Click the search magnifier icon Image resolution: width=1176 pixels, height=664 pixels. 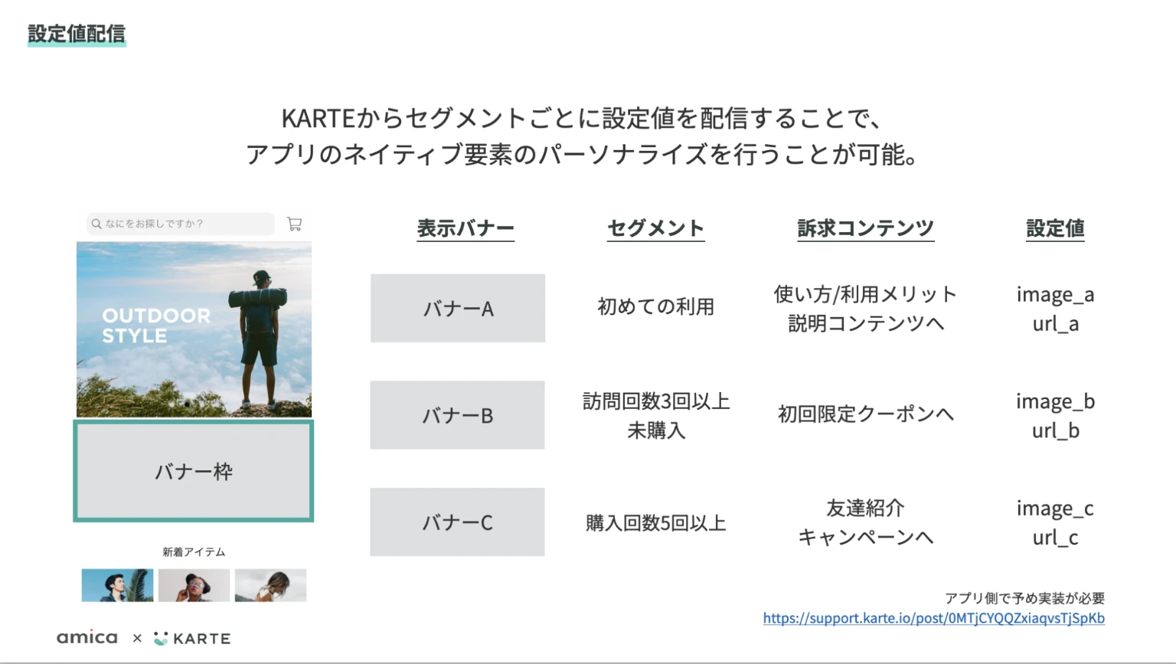(96, 224)
